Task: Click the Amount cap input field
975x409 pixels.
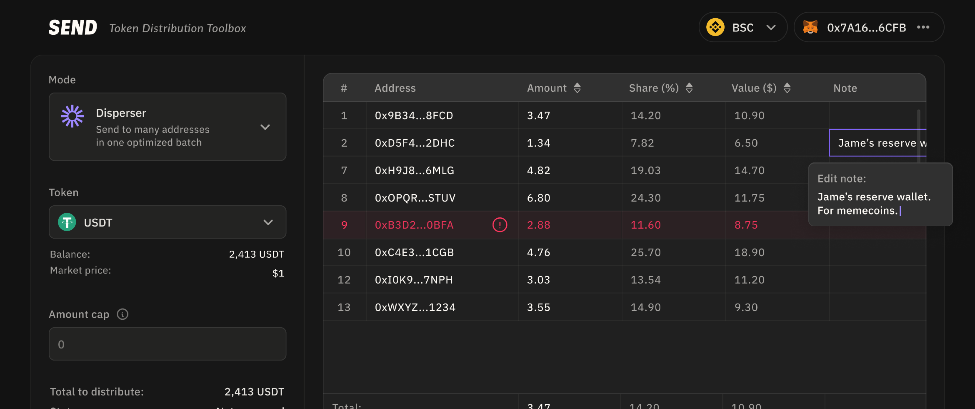Action: click(x=167, y=344)
